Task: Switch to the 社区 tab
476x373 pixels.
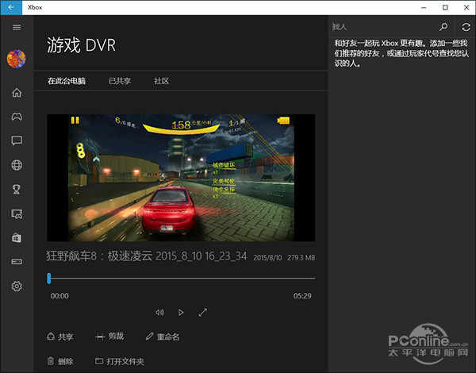Action: tap(161, 81)
